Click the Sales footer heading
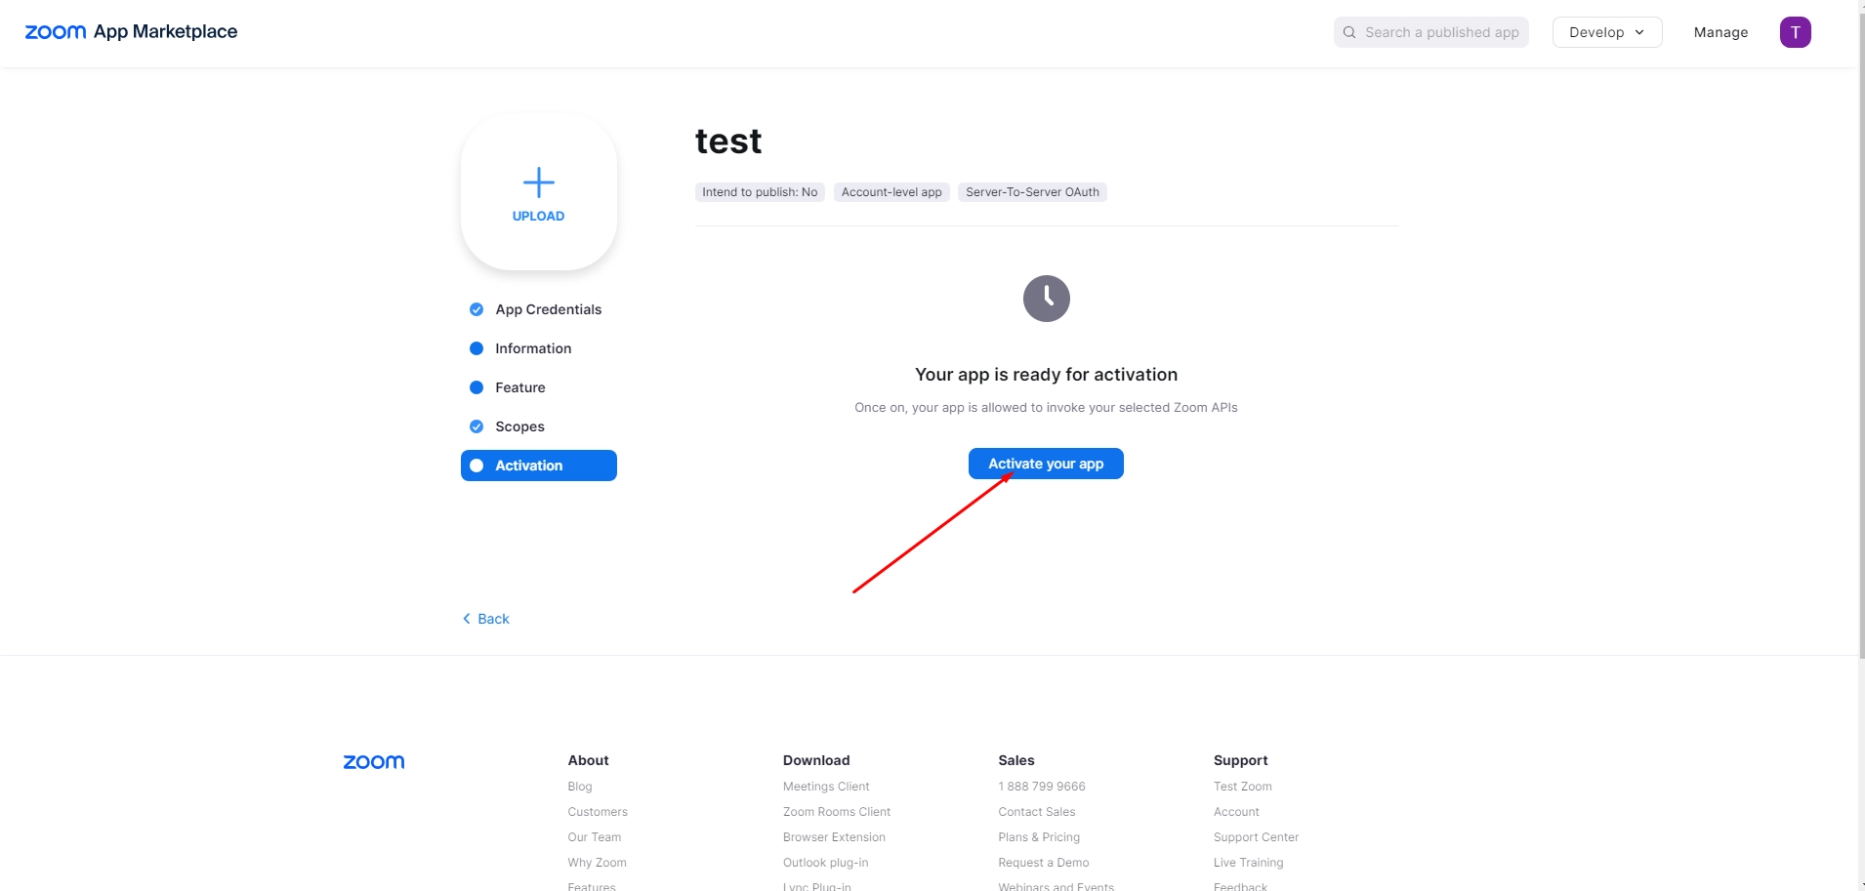The height and width of the screenshot is (891, 1865). 1016,760
